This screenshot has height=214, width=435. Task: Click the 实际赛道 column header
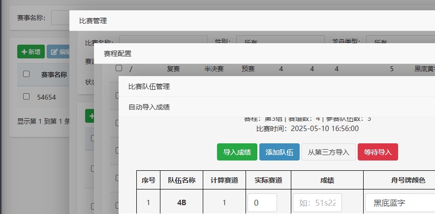coord(269,181)
